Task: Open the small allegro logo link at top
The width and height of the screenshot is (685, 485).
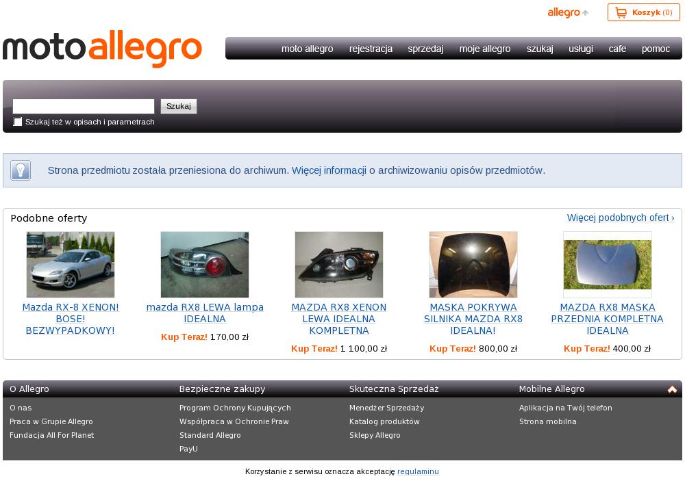Action: pos(568,12)
